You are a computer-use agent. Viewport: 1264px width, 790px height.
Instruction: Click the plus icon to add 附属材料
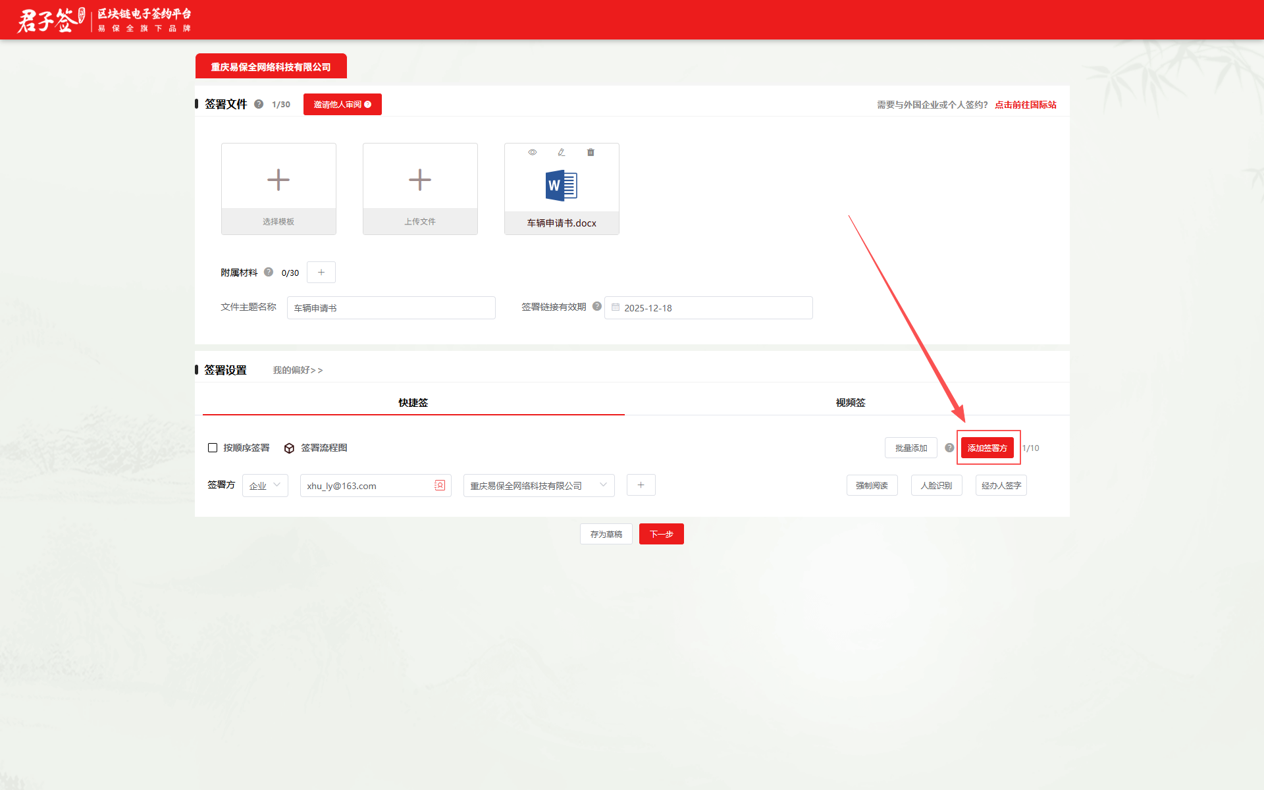(321, 272)
